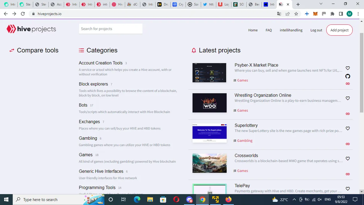
Task: Reload the hiveprojects.io page
Action: pos(23,14)
